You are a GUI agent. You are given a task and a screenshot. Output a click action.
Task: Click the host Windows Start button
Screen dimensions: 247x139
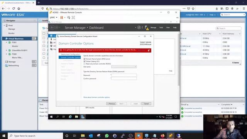click(4, 136)
